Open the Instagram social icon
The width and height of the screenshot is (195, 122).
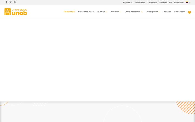coord(15,2)
